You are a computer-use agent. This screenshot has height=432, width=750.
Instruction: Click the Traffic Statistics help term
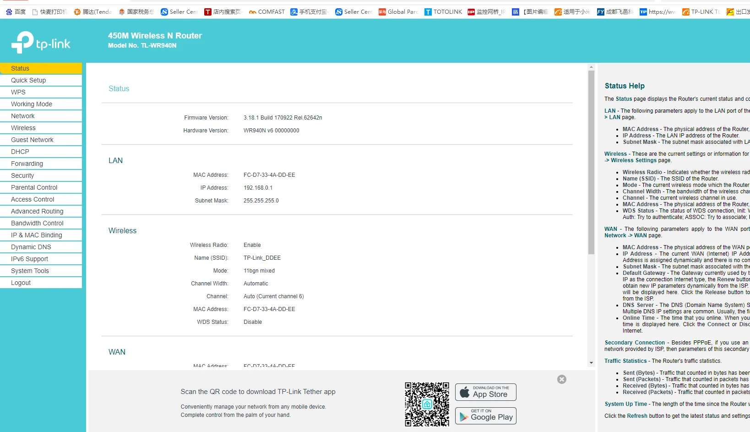[x=625, y=361]
